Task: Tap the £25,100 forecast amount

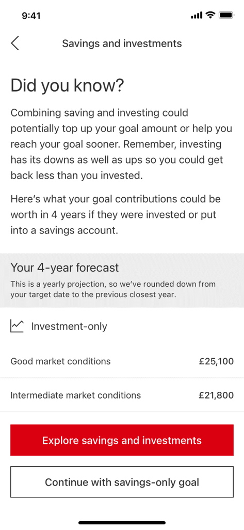Action: (216, 361)
